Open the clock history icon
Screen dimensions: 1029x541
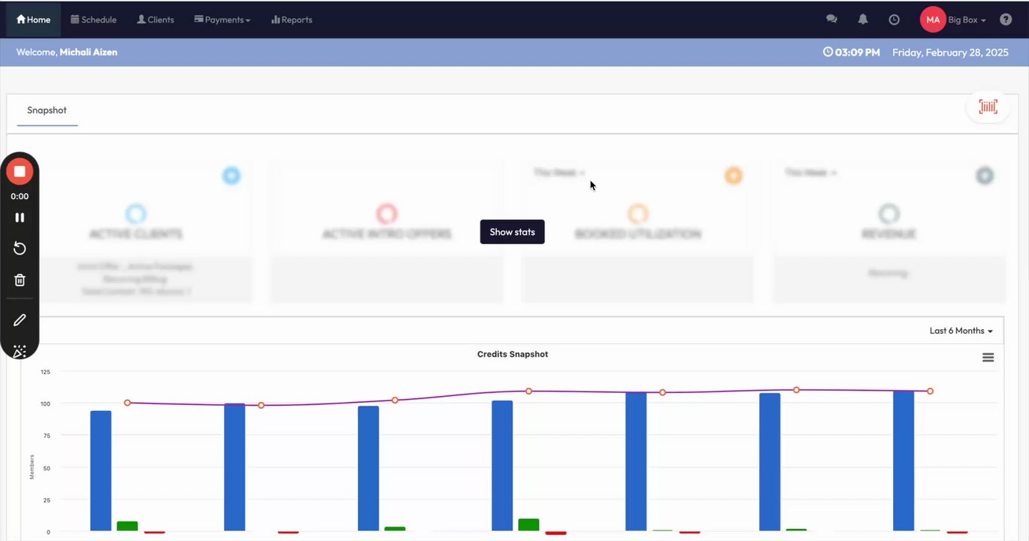(x=894, y=20)
